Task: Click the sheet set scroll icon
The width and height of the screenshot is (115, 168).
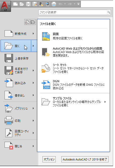Action: [x=46, y=68]
